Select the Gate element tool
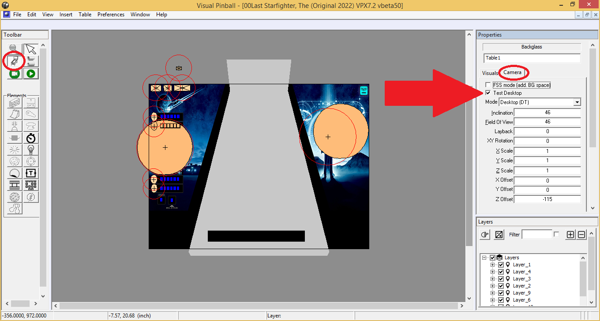The image size is (600, 321). (x=31, y=103)
